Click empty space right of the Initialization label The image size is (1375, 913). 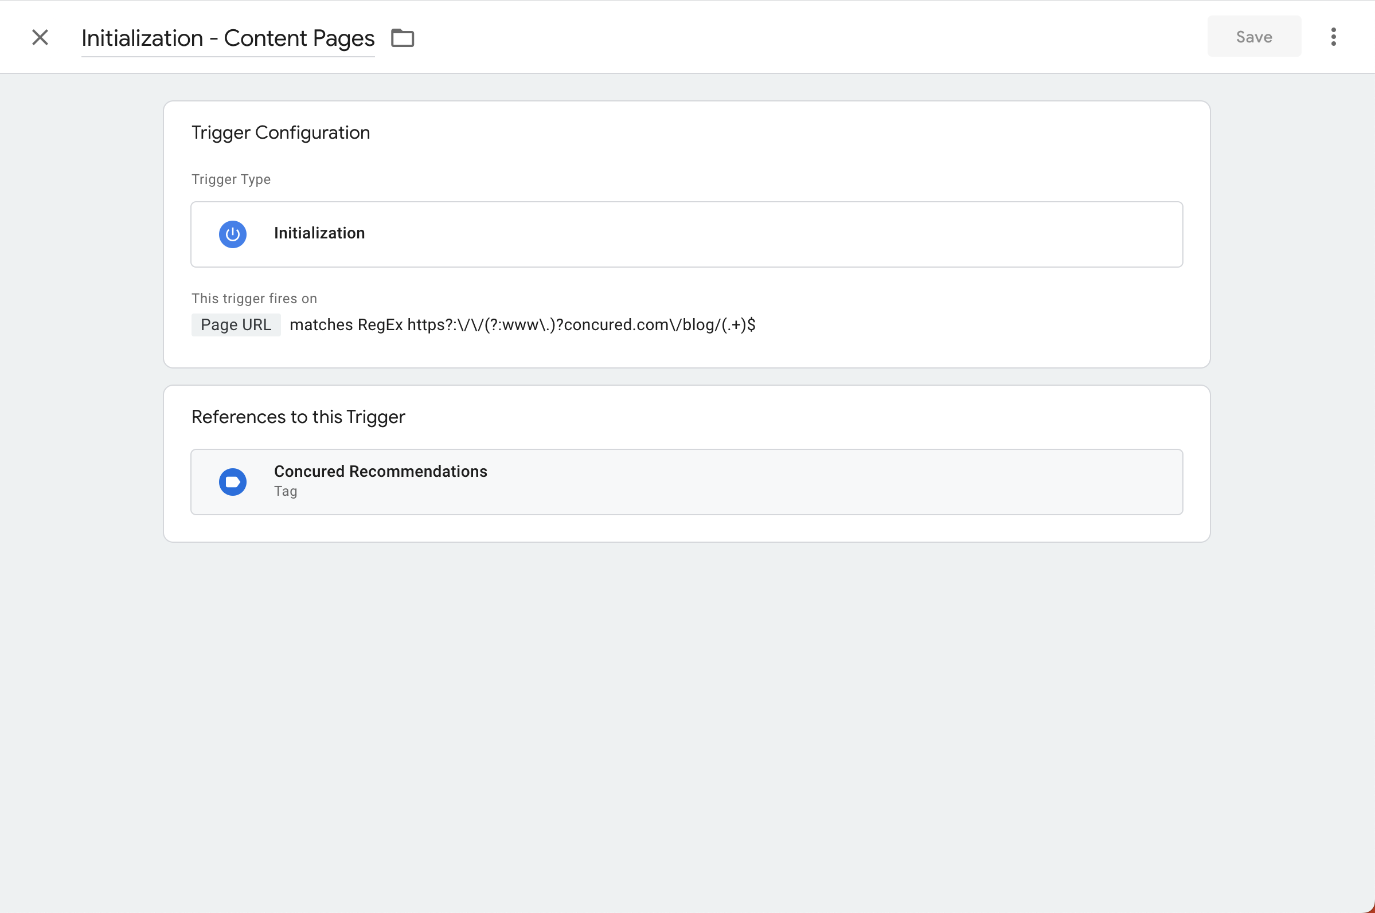point(757,234)
